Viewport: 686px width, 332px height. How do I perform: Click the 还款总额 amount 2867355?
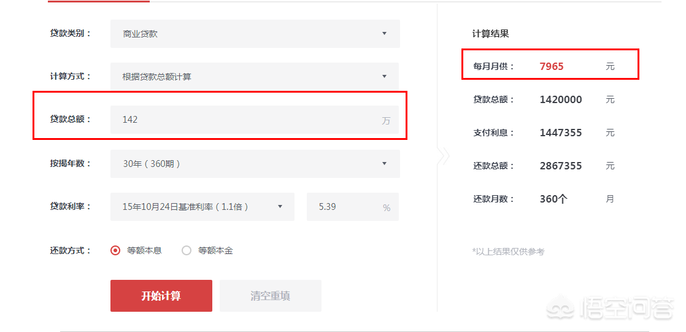[561, 166]
